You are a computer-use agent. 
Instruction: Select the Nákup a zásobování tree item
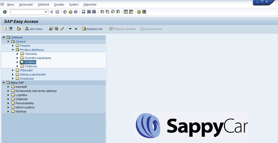[33, 74]
